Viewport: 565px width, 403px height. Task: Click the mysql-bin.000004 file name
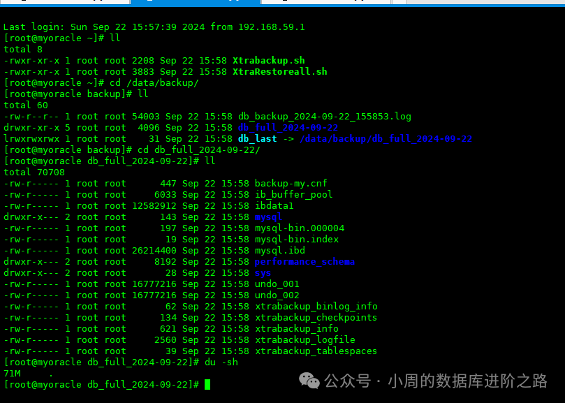coord(300,228)
